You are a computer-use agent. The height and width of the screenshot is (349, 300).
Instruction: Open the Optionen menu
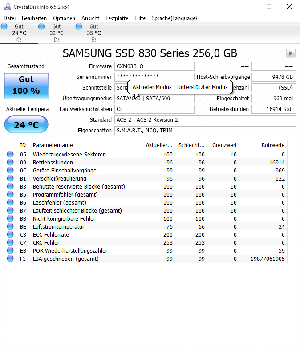(64, 18)
